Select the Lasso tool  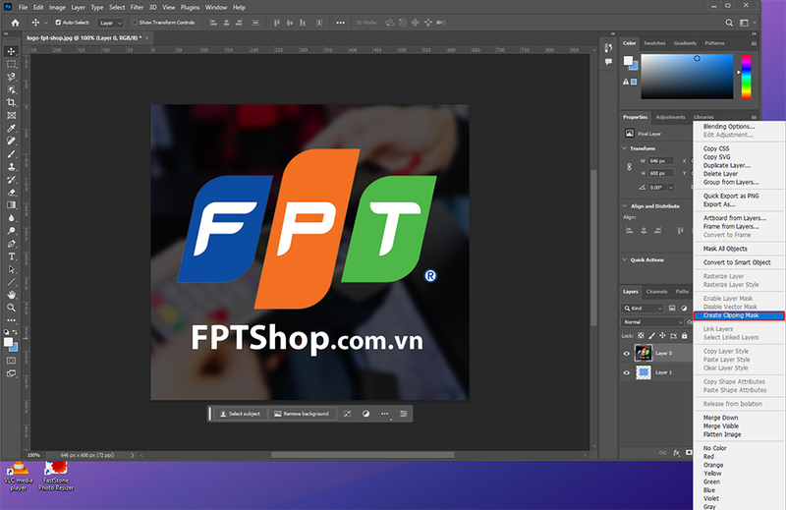pyautogui.click(x=11, y=77)
